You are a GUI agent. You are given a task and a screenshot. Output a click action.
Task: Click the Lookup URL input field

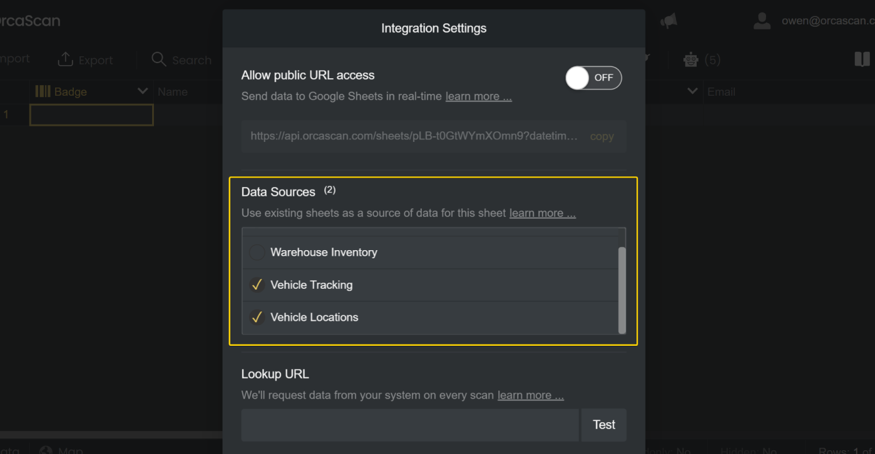click(410, 425)
